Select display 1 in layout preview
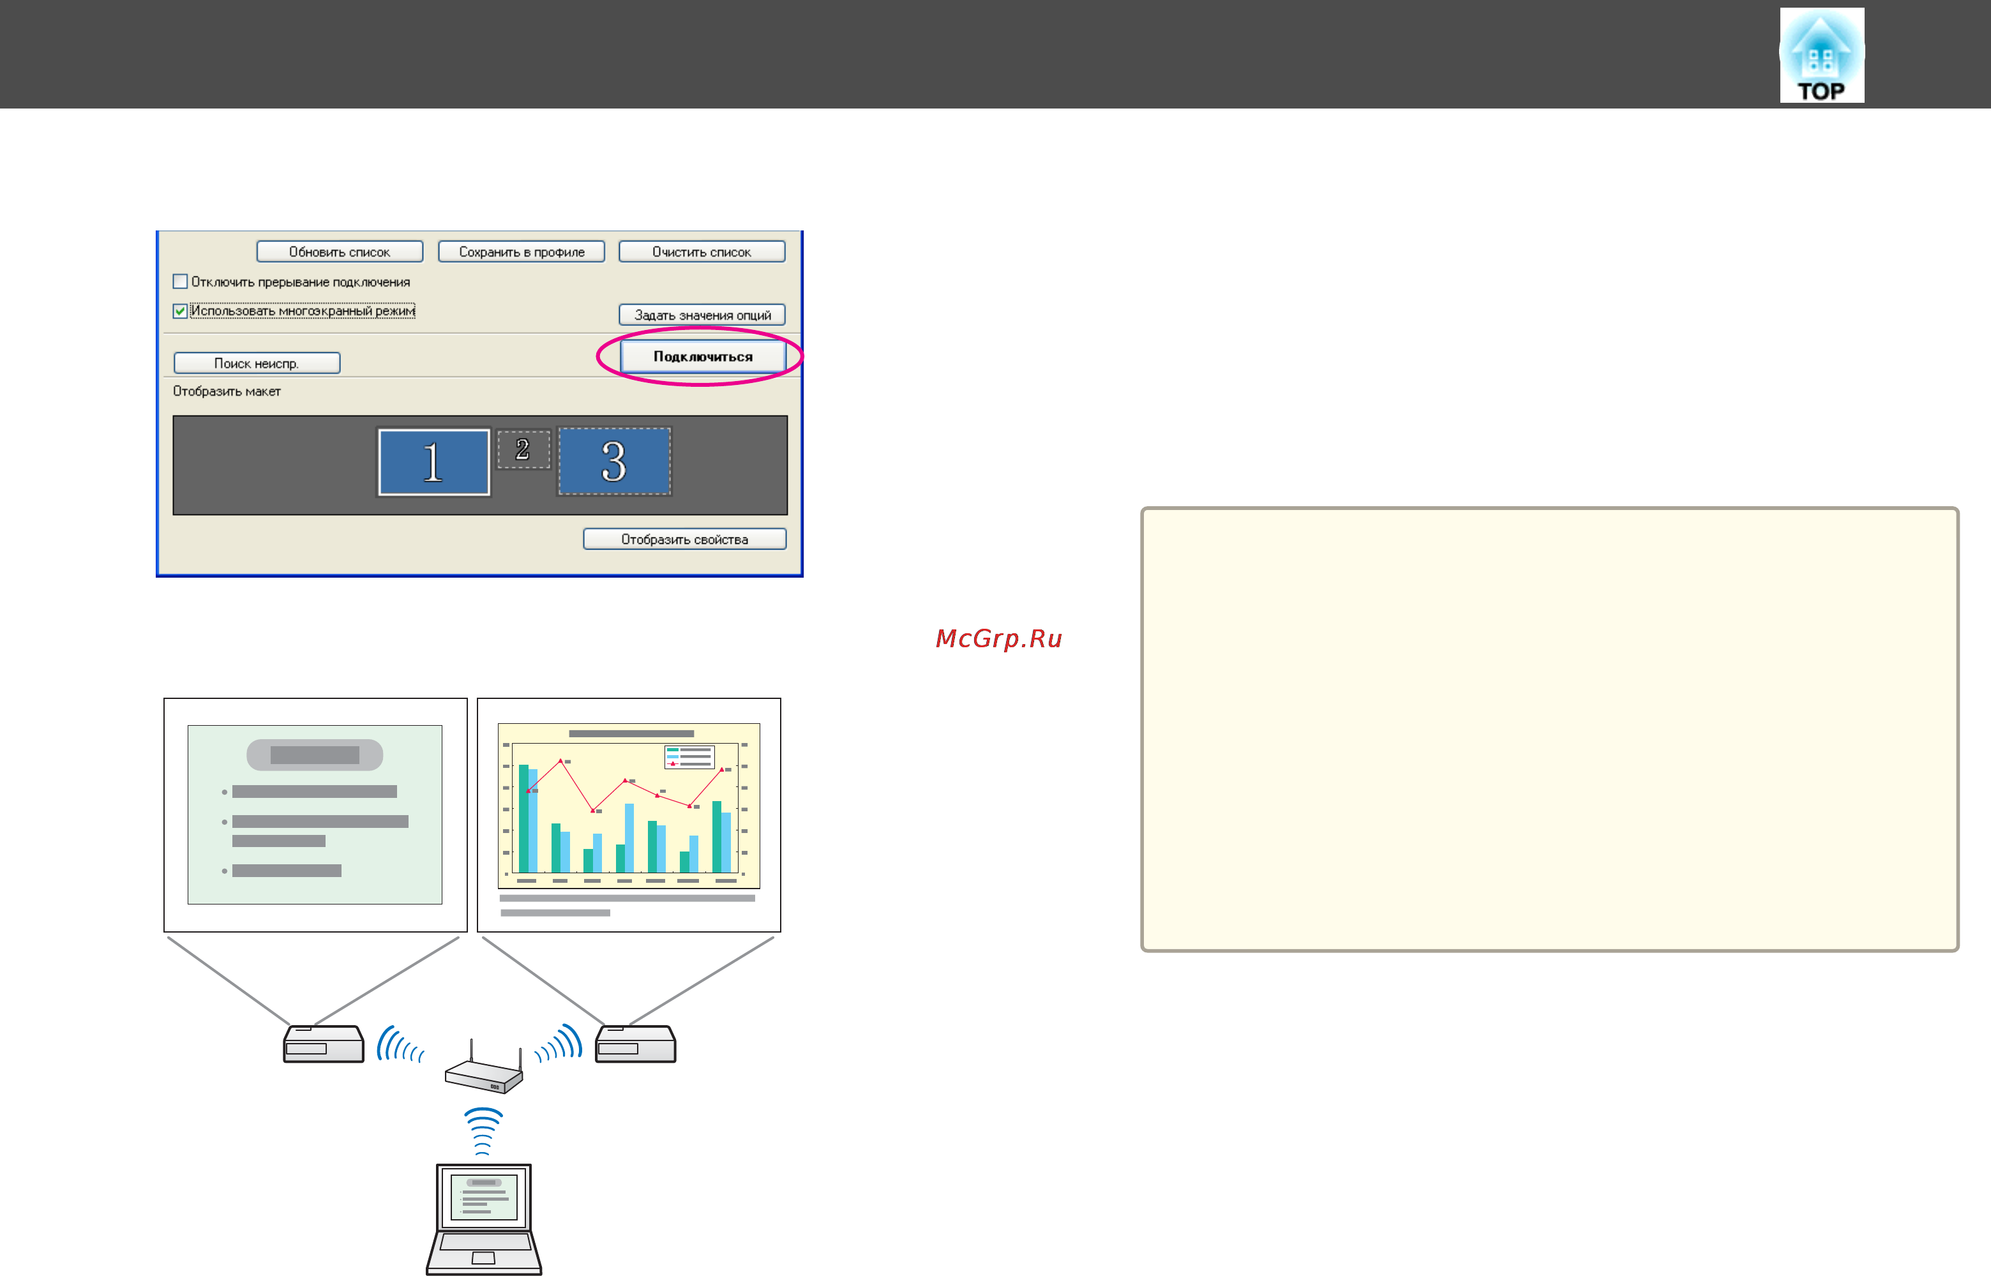Image resolution: width=1991 pixels, height=1276 pixels. (433, 462)
